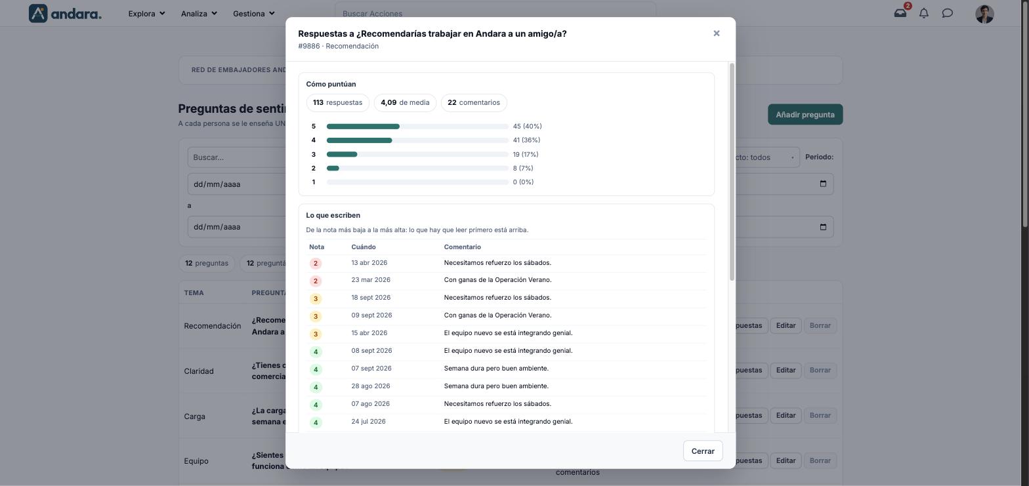Click Añadir pregunta button
Image resolution: width=1029 pixels, height=486 pixels.
point(805,115)
